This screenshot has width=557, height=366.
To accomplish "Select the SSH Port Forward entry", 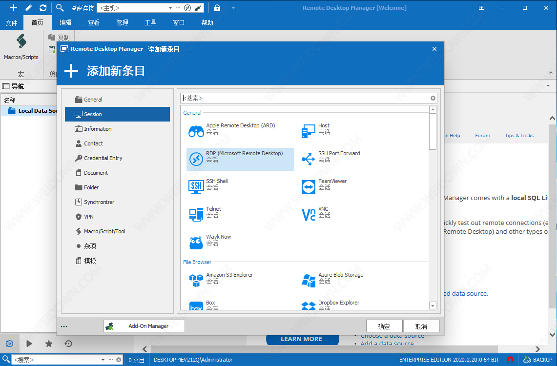I will pyautogui.click(x=338, y=157).
